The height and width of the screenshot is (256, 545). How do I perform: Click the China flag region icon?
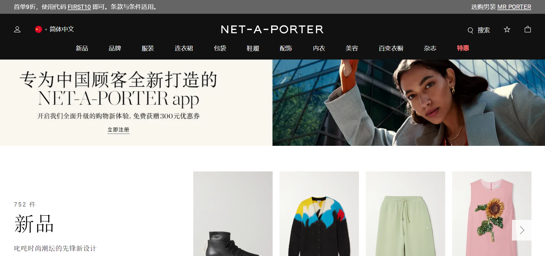click(x=39, y=29)
